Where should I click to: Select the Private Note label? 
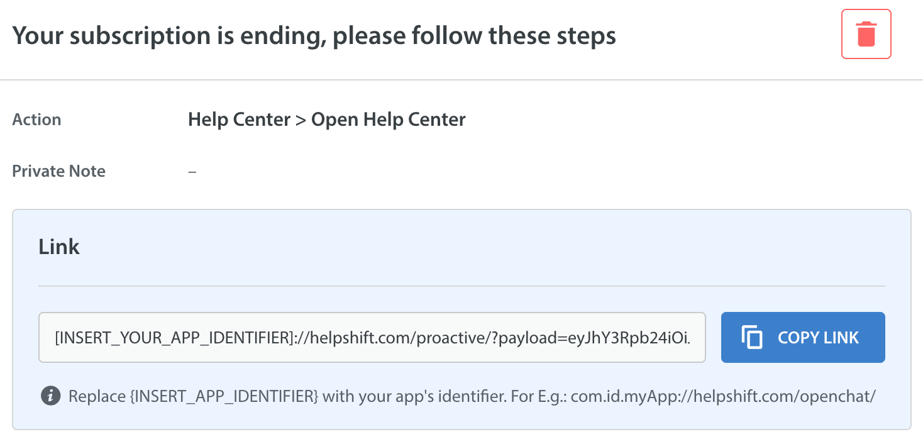58,171
